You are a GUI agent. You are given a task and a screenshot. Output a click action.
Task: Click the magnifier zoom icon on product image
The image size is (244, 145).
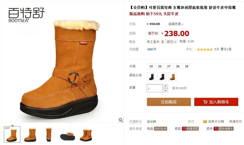coord(121,120)
